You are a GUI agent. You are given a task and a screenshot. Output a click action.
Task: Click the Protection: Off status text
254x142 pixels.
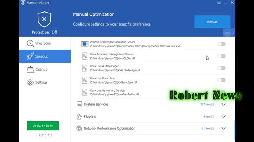coord(44,32)
